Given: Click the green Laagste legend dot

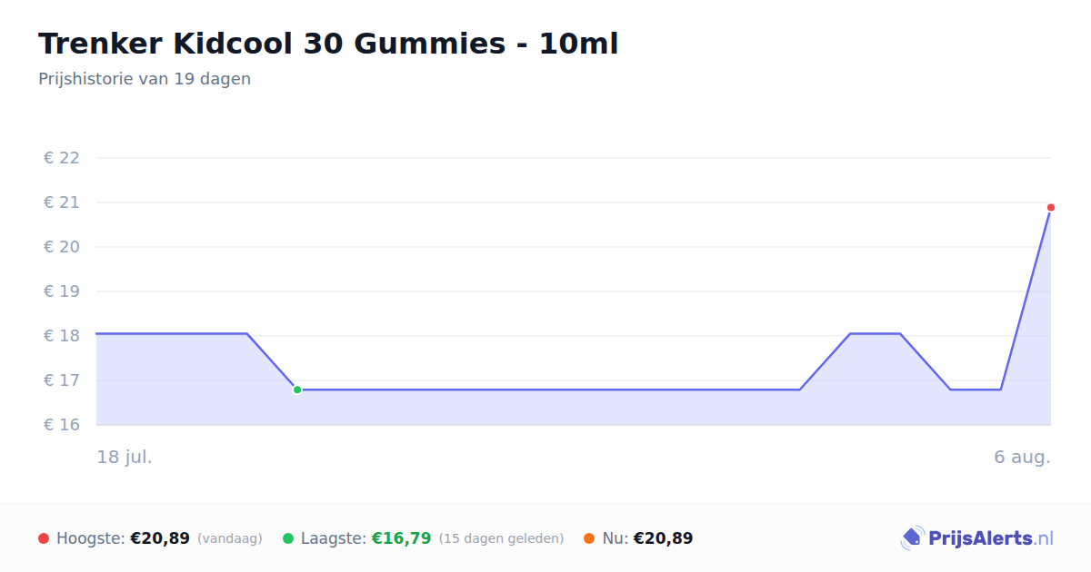Looking at the screenshot, I should [x=288, y=538].
